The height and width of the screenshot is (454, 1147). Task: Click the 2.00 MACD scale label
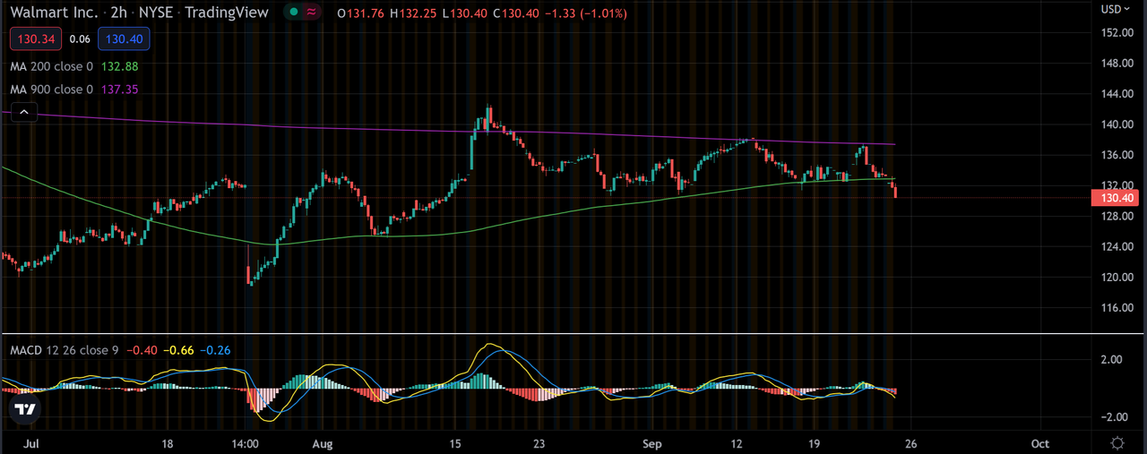click(x=1114, y=360)
